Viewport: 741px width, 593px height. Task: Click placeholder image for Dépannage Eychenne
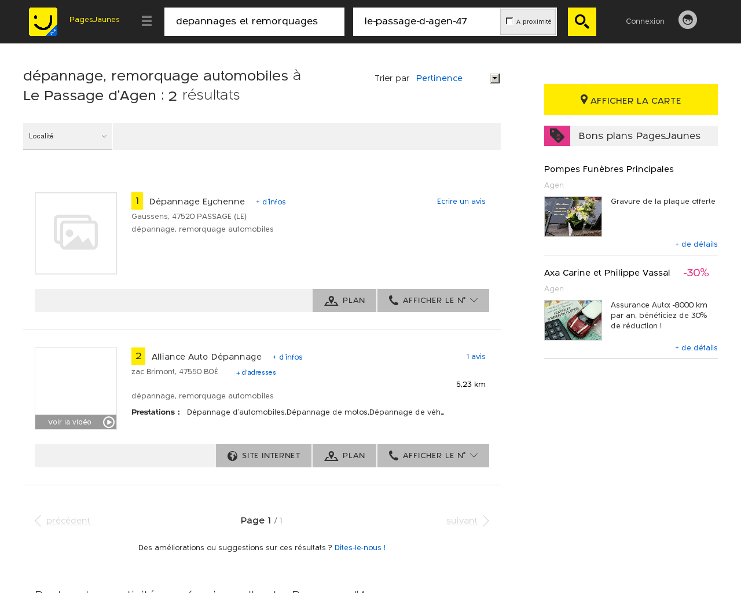[76, 233]
